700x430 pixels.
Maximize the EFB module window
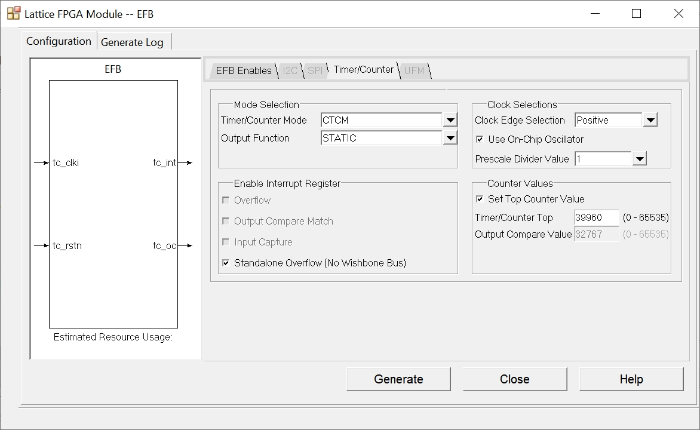coord(637,14)
